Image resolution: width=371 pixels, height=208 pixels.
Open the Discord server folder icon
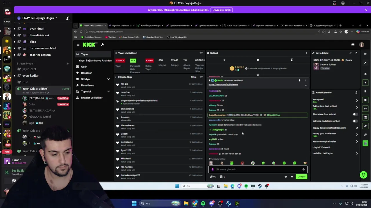(x=7, y=41)
